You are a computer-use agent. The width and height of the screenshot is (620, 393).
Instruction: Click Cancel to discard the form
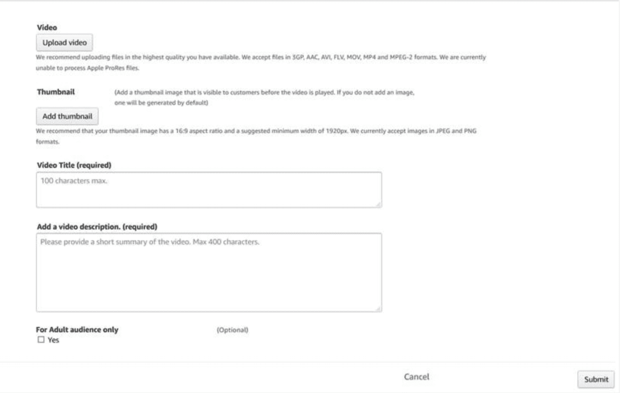coord(416,376)
